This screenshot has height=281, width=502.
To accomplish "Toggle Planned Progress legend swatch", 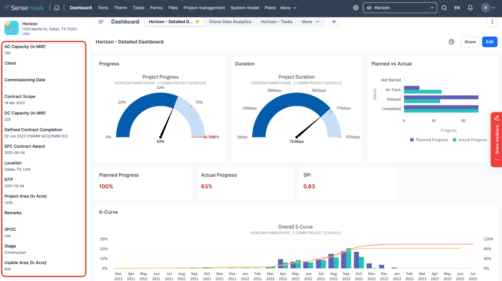I will (412, 140).
